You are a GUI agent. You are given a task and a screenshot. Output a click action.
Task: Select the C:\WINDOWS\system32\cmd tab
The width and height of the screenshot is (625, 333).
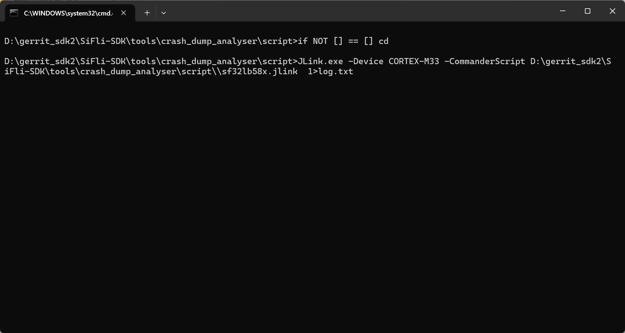(68, 13)
